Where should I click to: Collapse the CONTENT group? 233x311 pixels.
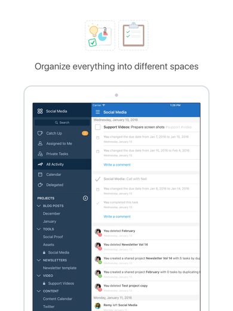pyautogui.click(x=39, y=291)
